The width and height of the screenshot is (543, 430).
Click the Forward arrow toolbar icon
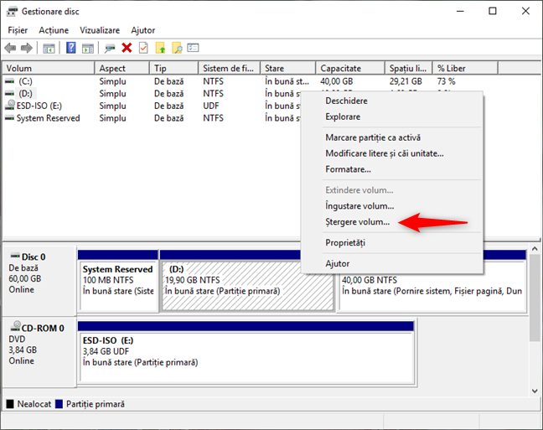tap(27, 48)
